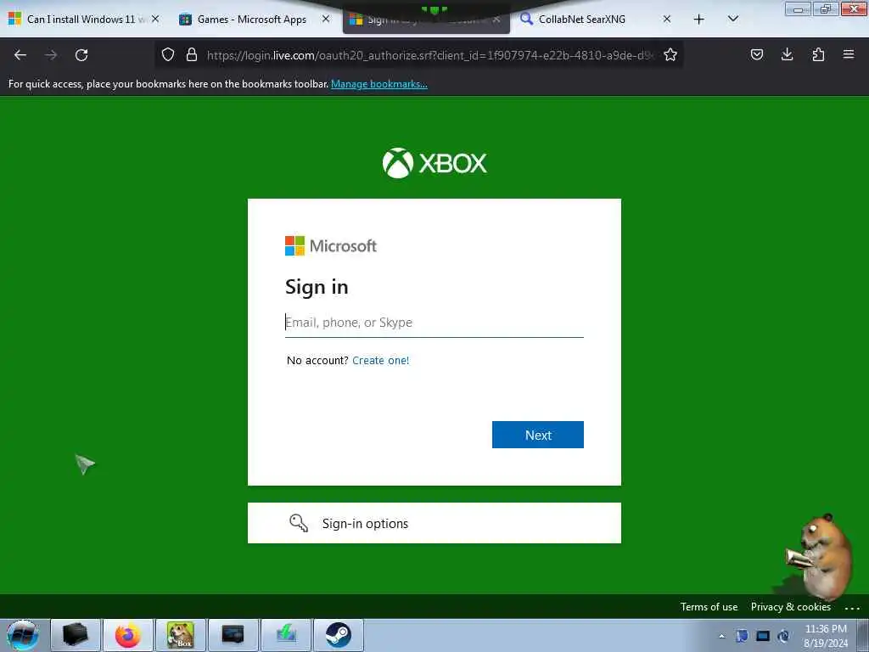869x652 pixels.
Task: Switch to the Sign in Microsoft tab
Action: coord(426,20)
